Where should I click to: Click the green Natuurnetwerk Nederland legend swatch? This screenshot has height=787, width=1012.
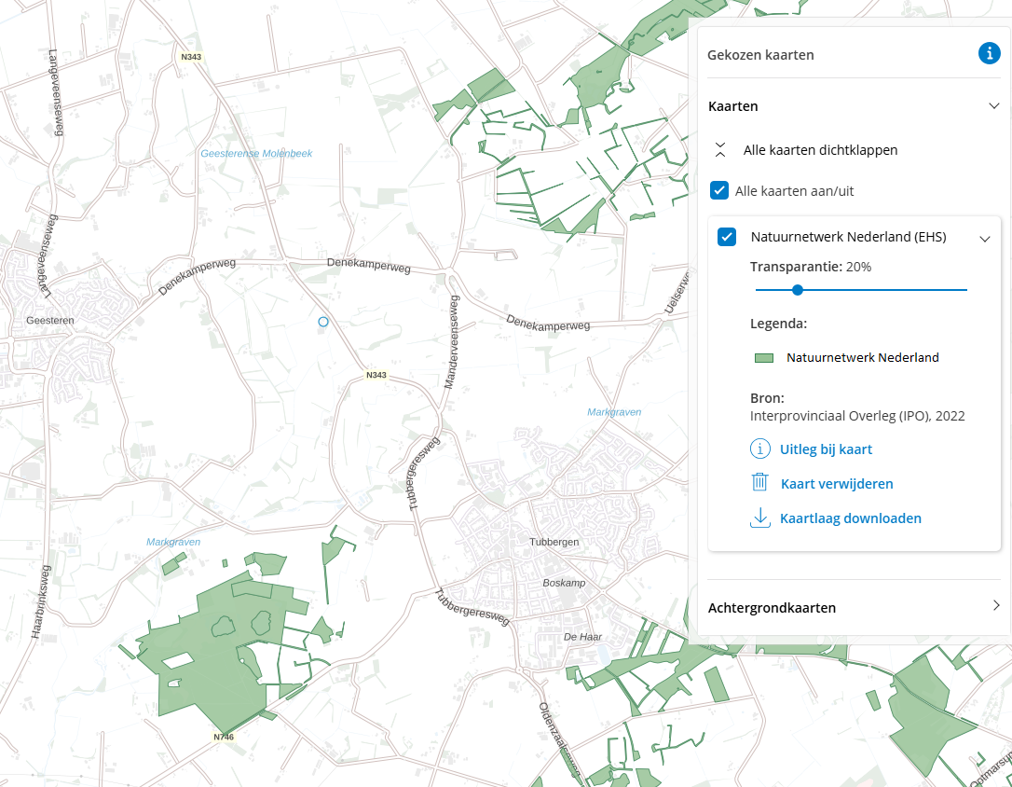764,358
